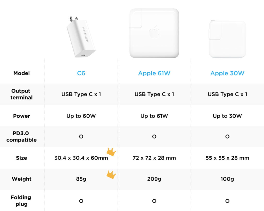
Task: Click the Apple 30W PD3.0 compatible circle
Action: click(x=227, y=137)
